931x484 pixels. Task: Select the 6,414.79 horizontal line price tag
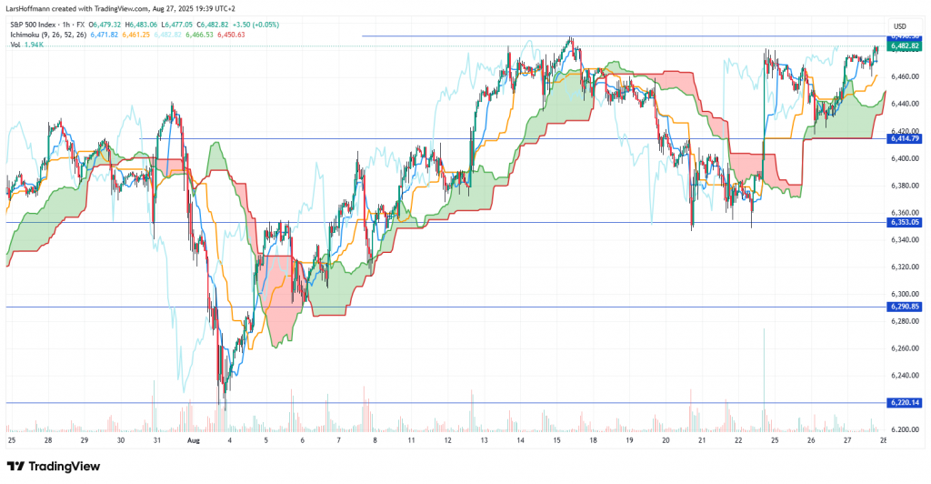[906, 138]
